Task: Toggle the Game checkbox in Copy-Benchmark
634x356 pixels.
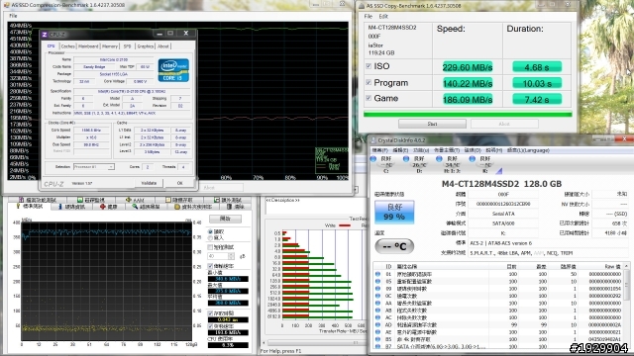Action: pos(369,98)
